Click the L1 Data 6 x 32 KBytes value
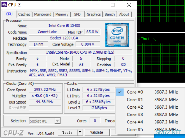 (x=99, y=90)
